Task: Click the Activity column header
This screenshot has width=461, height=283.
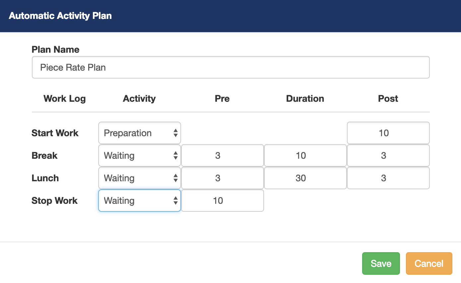Action: click(x=139, y=98)
